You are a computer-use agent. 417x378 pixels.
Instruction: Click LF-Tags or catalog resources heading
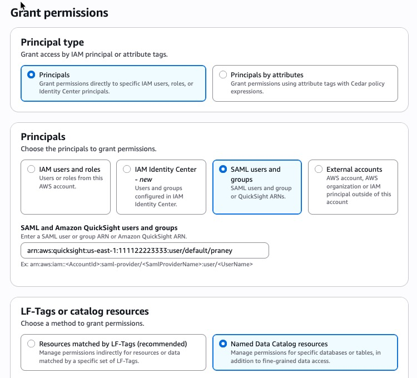click(x=85, y=311)
